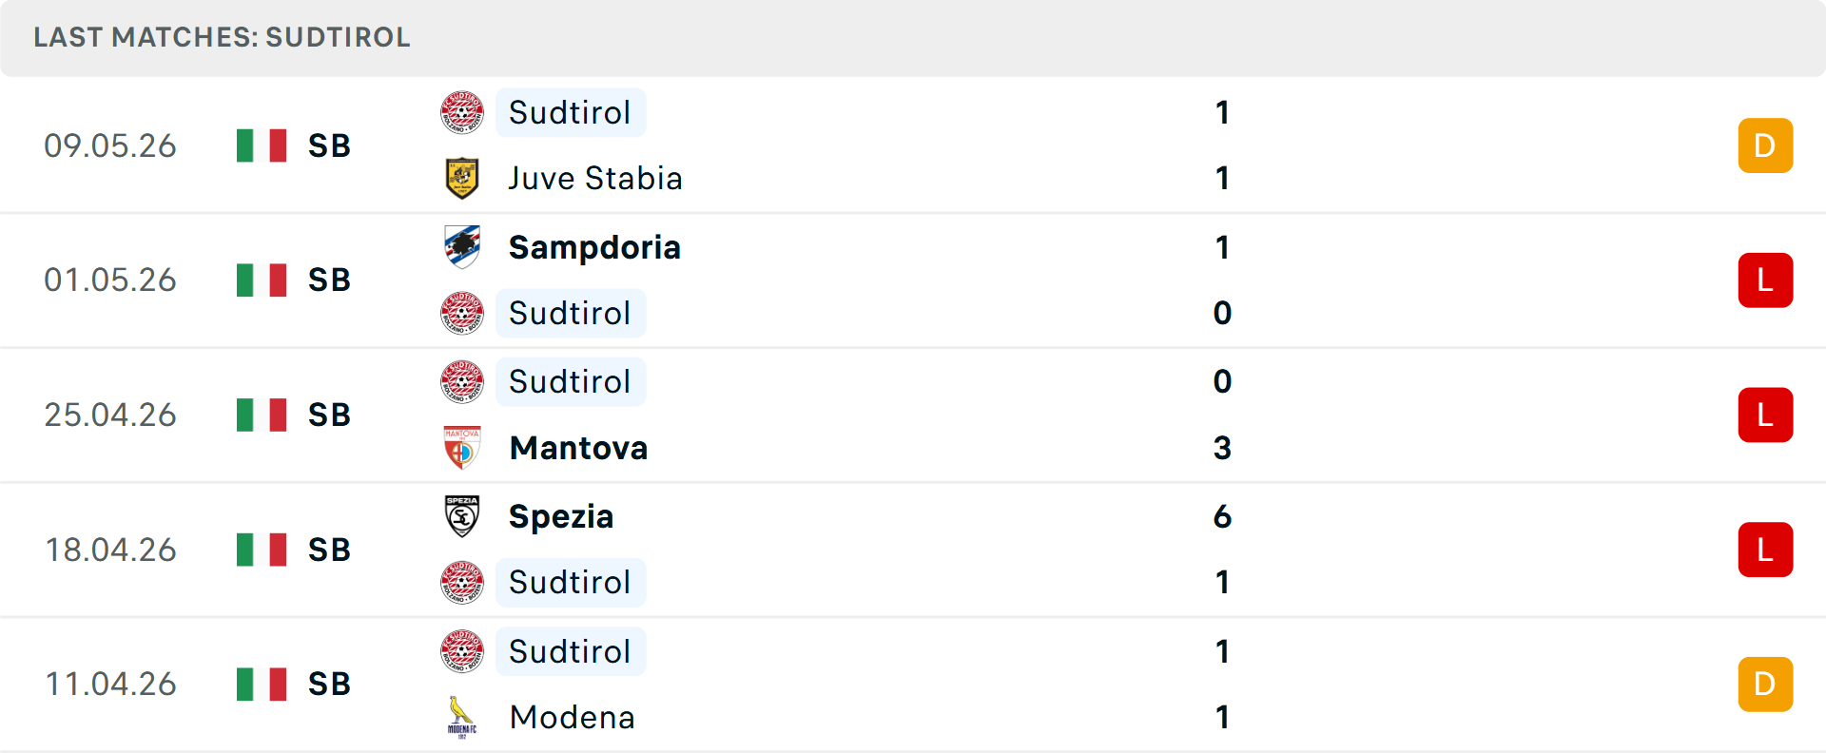Open the Juve Stabia team link
Screen dimensions: 1826x753
595,179
